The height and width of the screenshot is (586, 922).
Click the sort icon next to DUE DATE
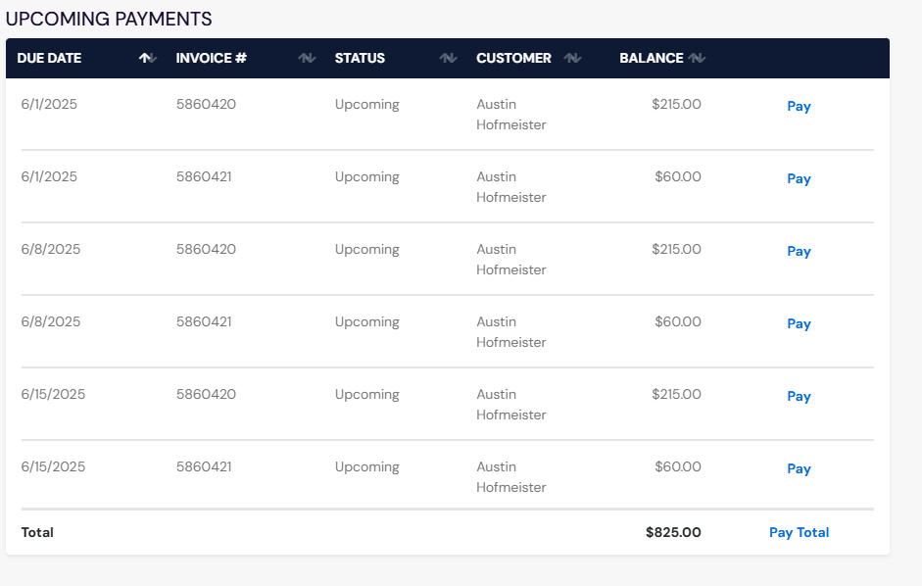pos(148,58)
